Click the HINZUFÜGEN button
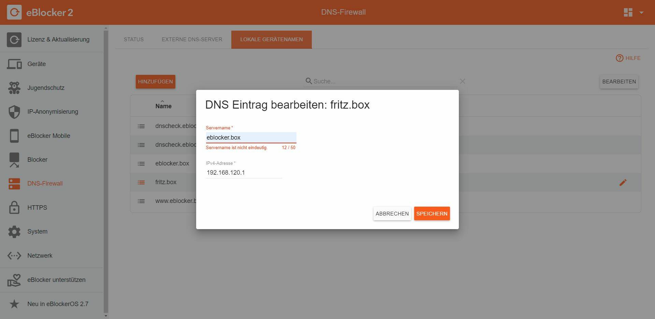655x319 pixels. [x=156, y=82]
